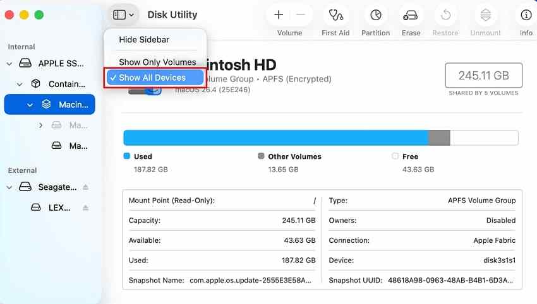This screenshot has width=537, height=304.
Task: Click the 43.63 GB free value under legend
Action: (418, 170)
